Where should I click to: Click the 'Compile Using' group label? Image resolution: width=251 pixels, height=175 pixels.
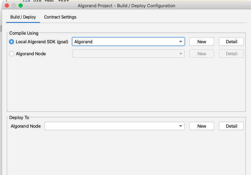tap(24, 33)
